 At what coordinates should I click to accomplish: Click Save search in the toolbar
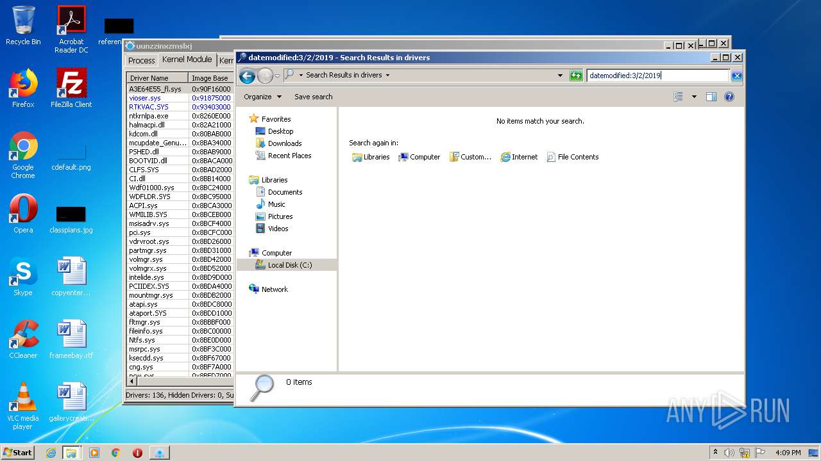click(x=313, y=97)
